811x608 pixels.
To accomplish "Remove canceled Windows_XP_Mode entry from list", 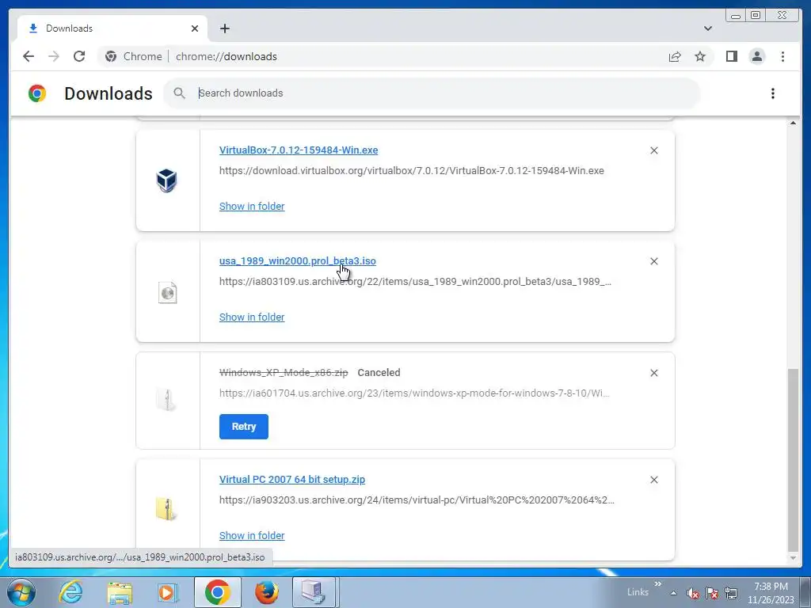I will click(653, 373).
